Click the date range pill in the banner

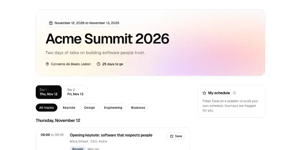84,23
